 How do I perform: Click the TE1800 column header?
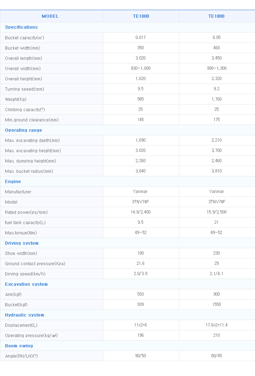click(x=216, y=16)
